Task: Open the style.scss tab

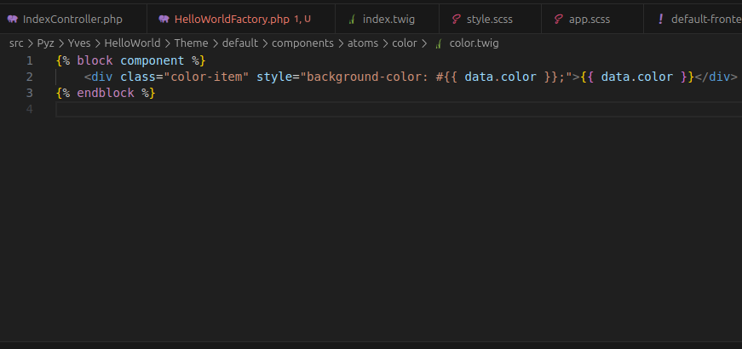Action: pyautogui.click(x=490, y=20)
